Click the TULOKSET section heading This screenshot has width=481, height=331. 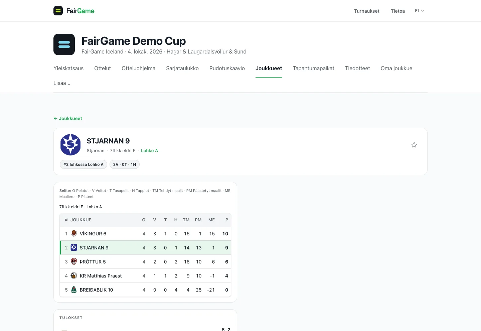click(x=71, y=318)
